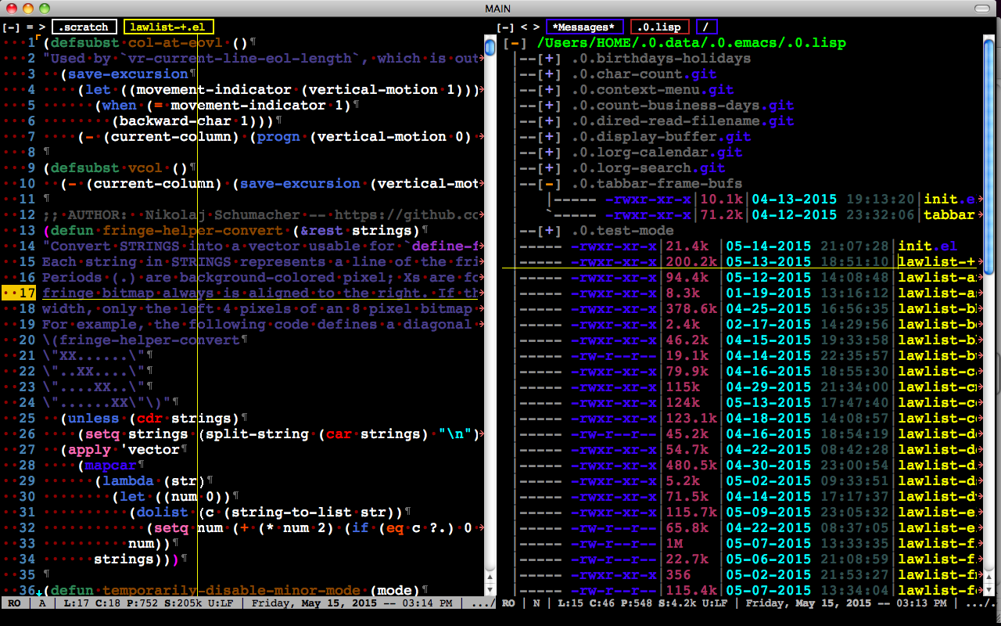Switch to the lawlist-+.el tab
Image resolution: width=1001 pixels, height=626 pixels.
[168, 27]
